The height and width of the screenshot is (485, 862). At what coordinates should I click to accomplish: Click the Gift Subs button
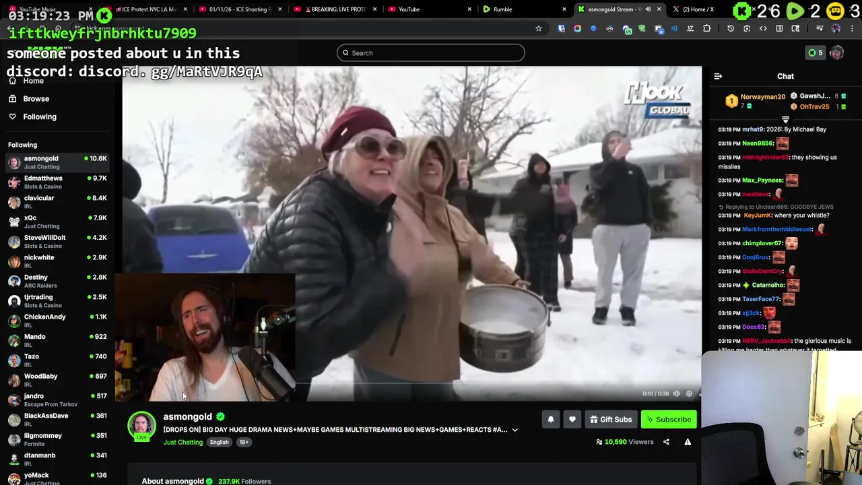611,419
